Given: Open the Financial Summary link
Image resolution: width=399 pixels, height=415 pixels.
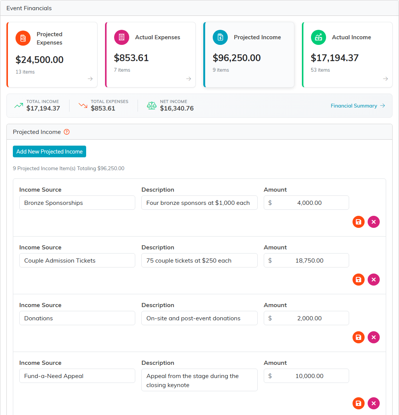Looking at the screenshot, I should click(x=358, y=106).
